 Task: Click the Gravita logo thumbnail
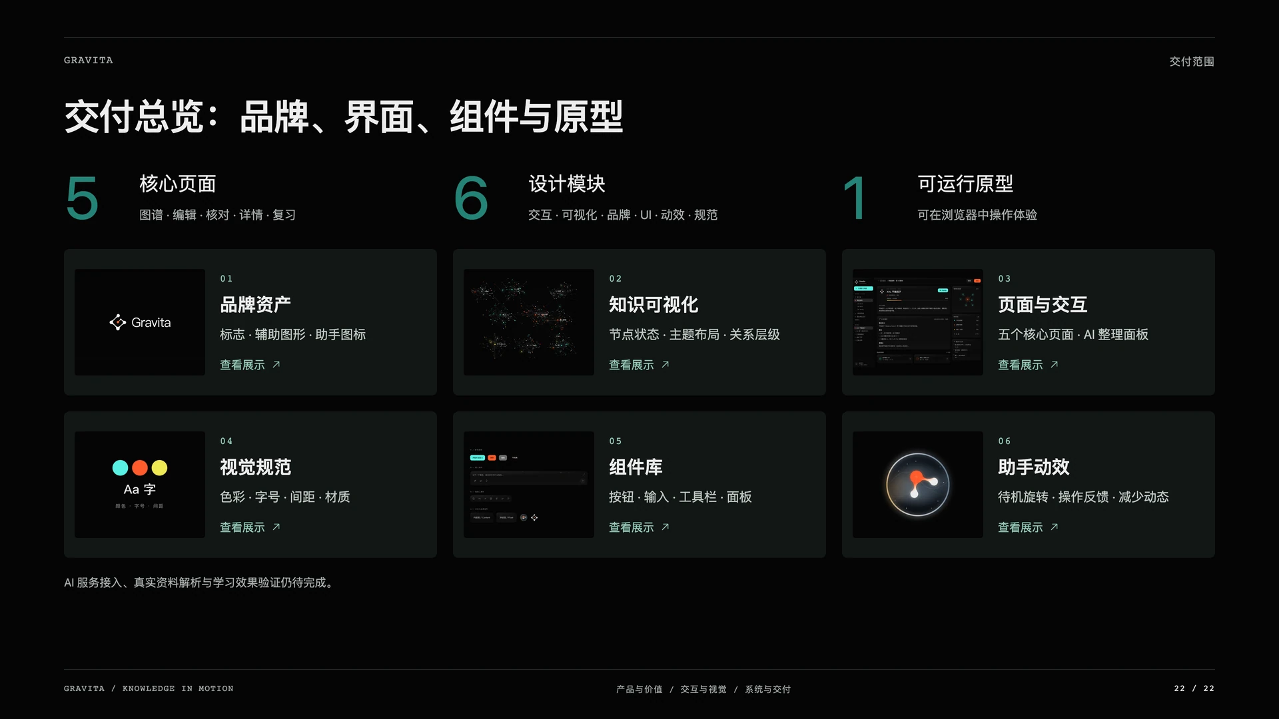(x=140, y=322)
